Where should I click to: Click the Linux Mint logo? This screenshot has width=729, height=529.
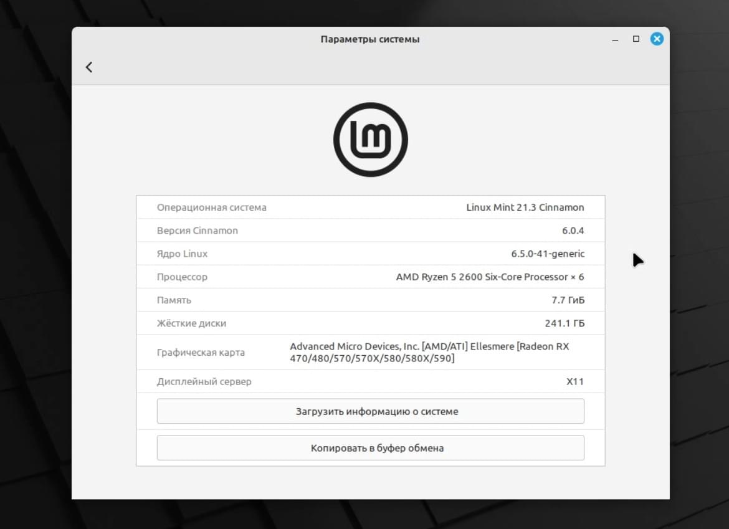coord(371,140)
